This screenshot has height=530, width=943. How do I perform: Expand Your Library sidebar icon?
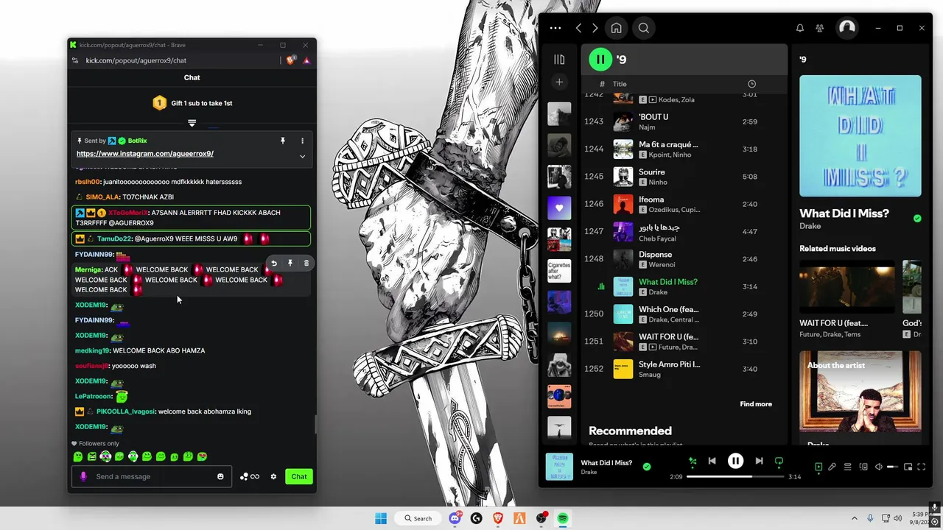[x=559, y=59]
